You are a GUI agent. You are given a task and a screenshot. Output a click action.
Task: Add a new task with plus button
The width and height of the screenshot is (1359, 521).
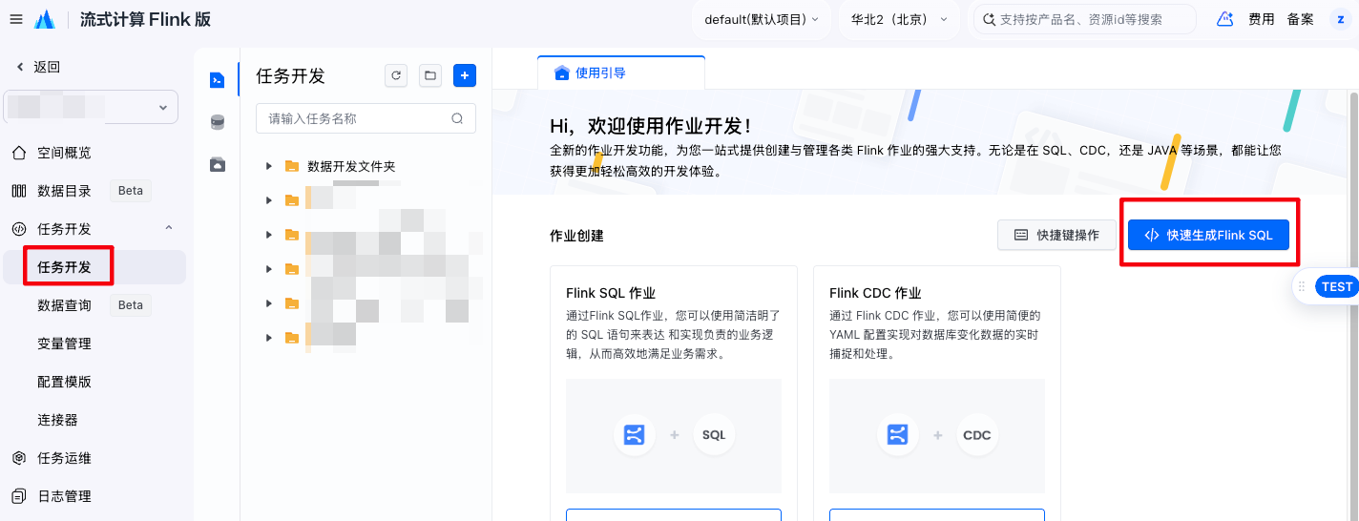click(465, 76)
